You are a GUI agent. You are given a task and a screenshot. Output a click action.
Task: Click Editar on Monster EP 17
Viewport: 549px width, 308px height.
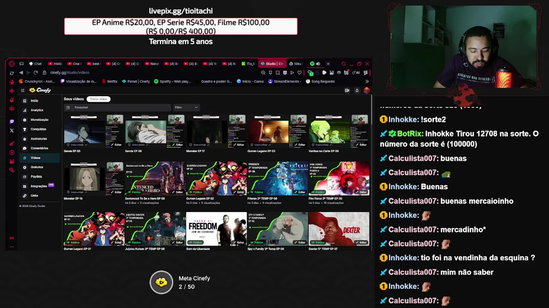pyautogui.click(x=239, y=145)
